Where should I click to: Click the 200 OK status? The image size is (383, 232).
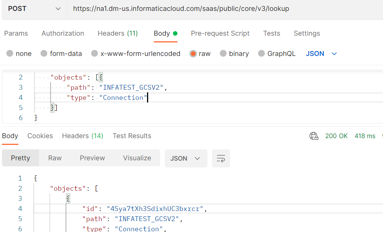(336, 136)
